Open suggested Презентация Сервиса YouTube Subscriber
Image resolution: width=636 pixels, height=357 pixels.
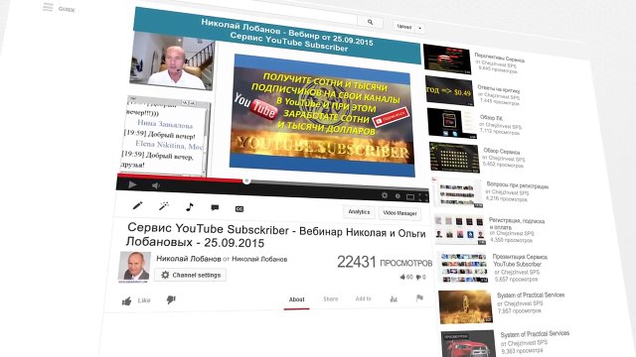[520, 260]
